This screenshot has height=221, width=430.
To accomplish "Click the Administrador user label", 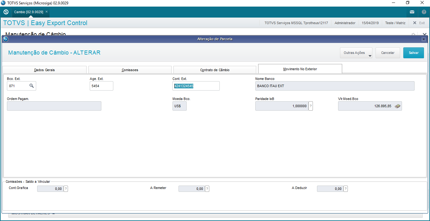I will coord(345,23).
